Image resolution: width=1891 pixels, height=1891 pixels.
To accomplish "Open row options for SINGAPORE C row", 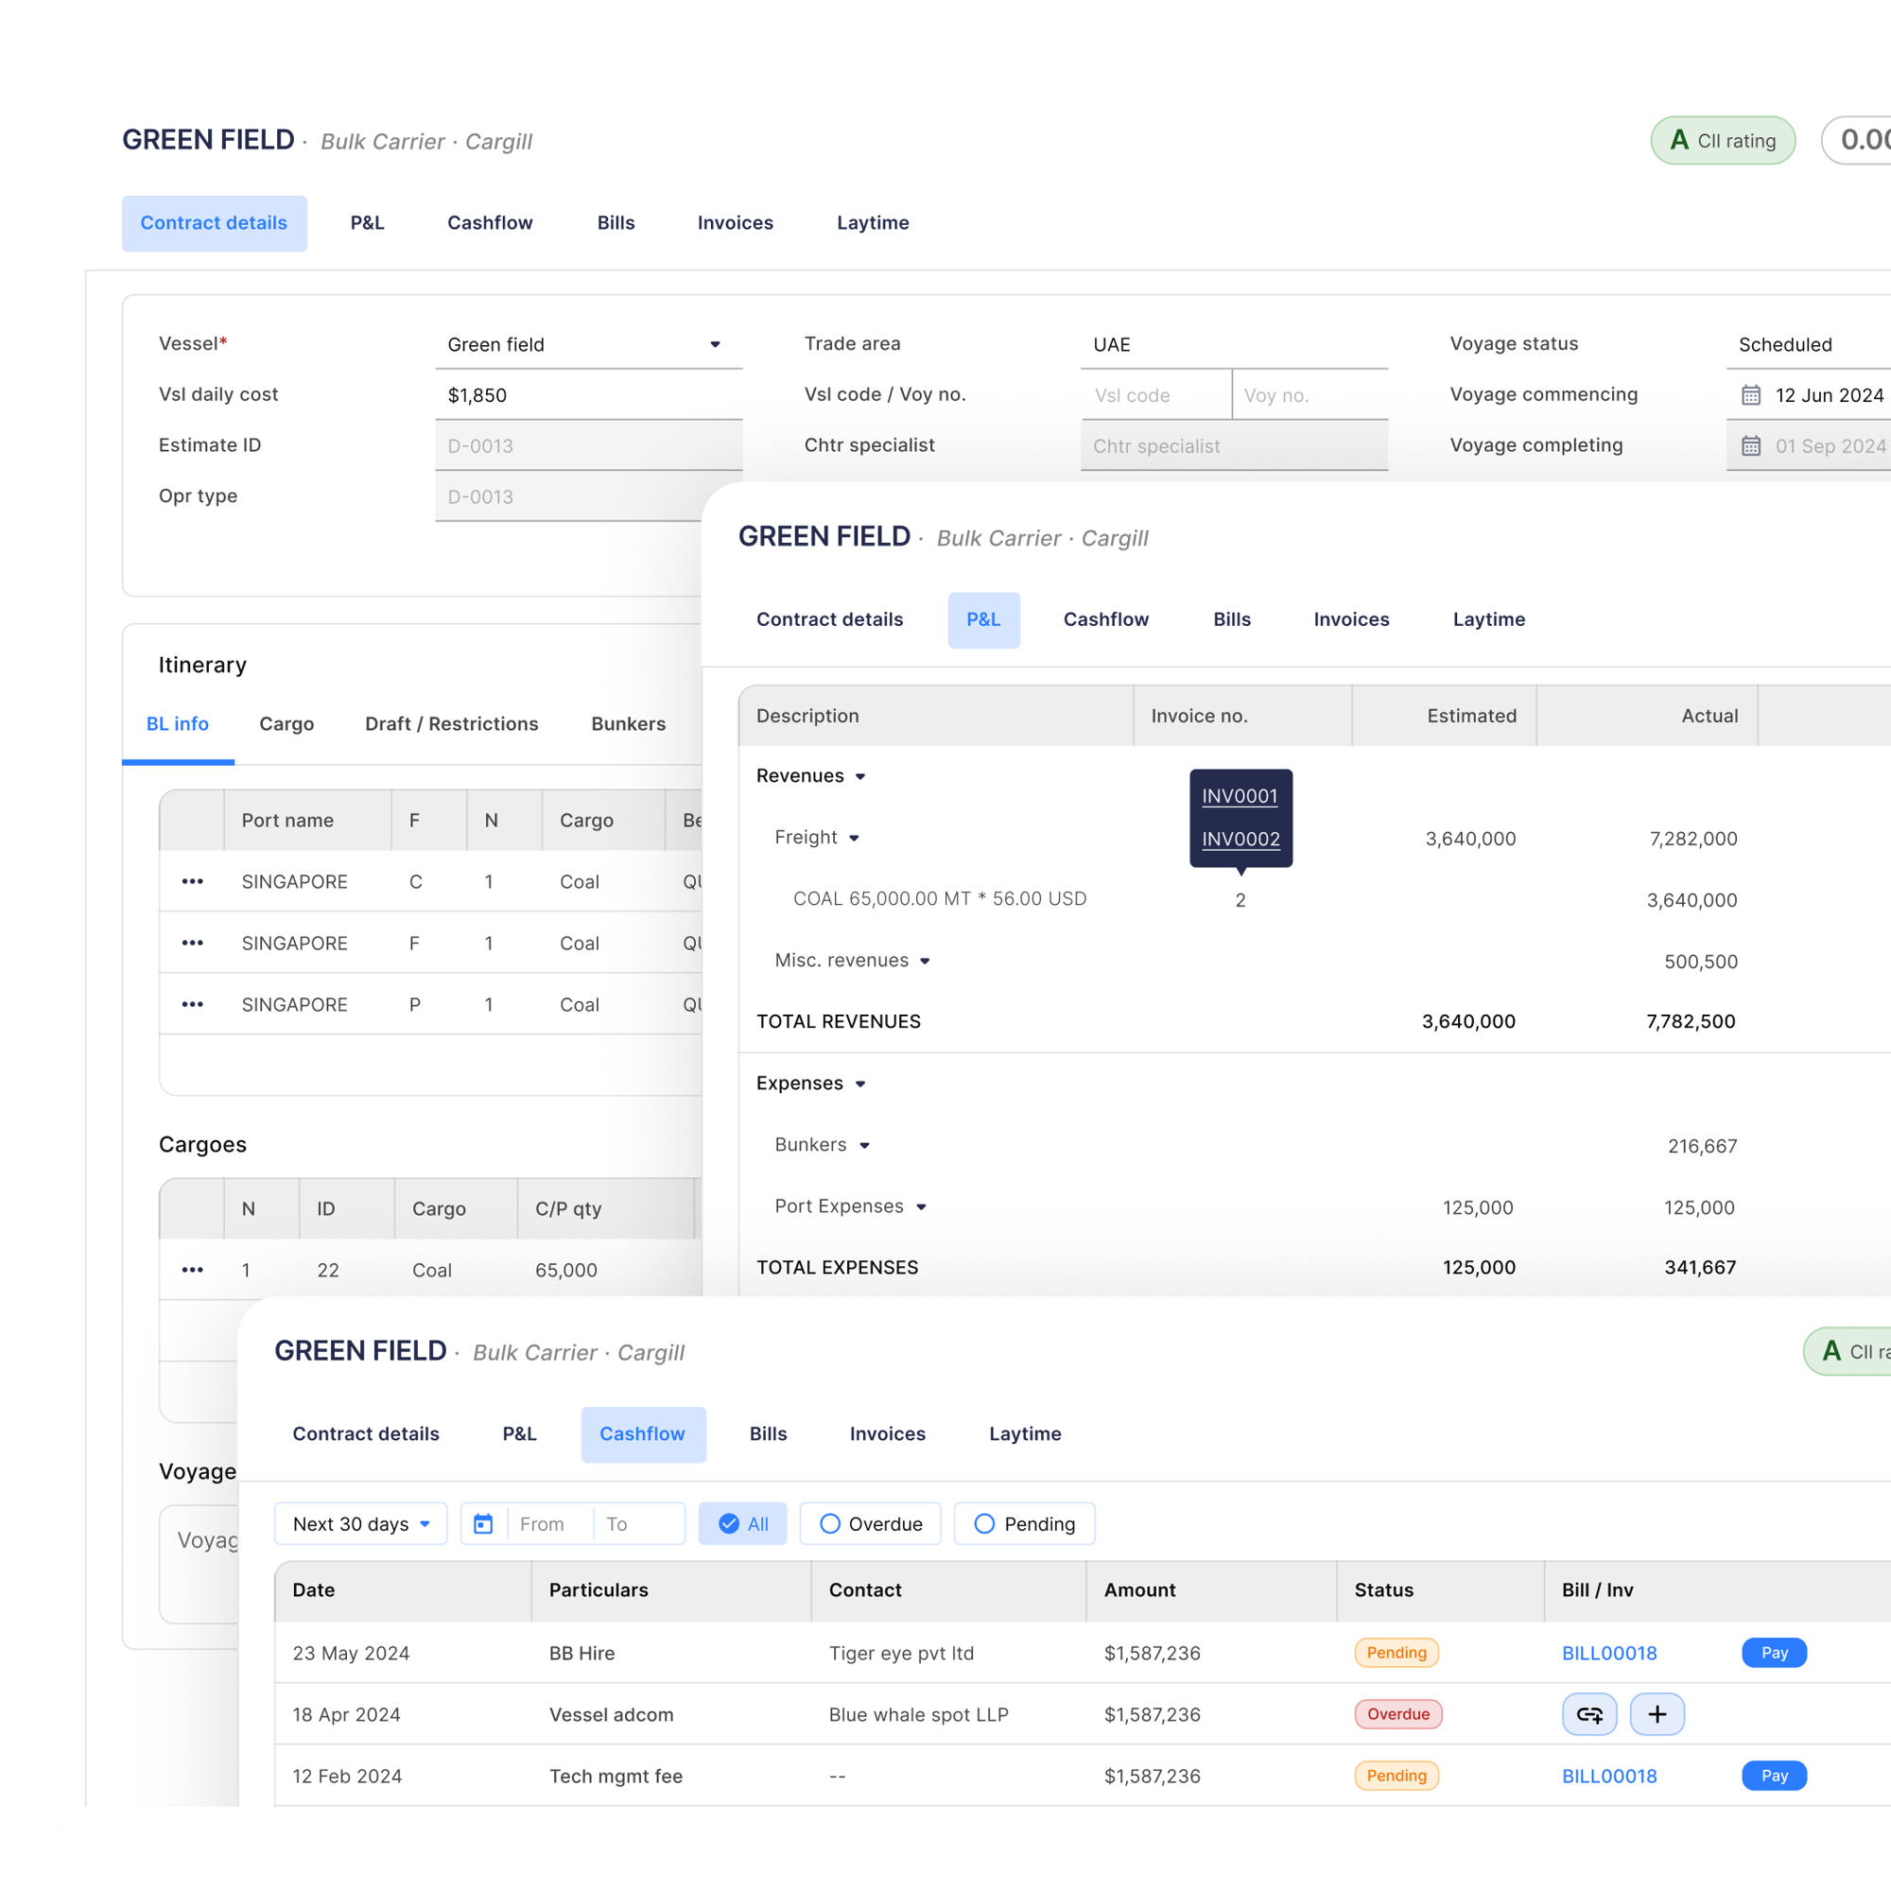I will point(193,882).
